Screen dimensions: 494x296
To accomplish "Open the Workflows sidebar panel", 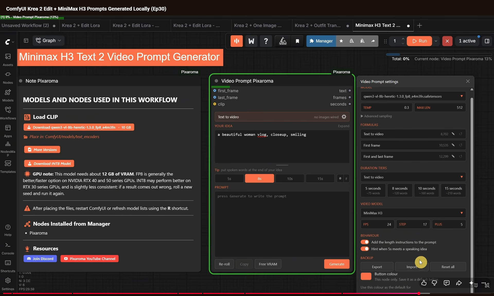I will [8, 113].
